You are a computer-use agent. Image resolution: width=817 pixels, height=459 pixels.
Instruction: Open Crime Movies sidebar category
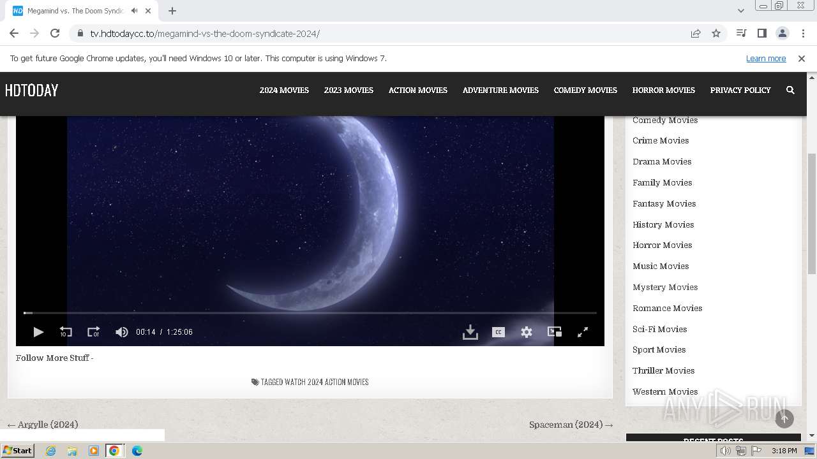point(661,141)
